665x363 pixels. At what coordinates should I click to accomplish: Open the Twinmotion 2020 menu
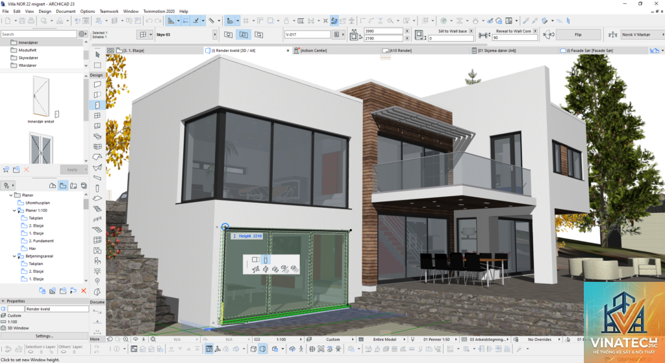pyautogui.click(x=159, y=12)
